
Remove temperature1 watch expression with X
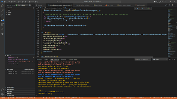(x=33, y=57)
